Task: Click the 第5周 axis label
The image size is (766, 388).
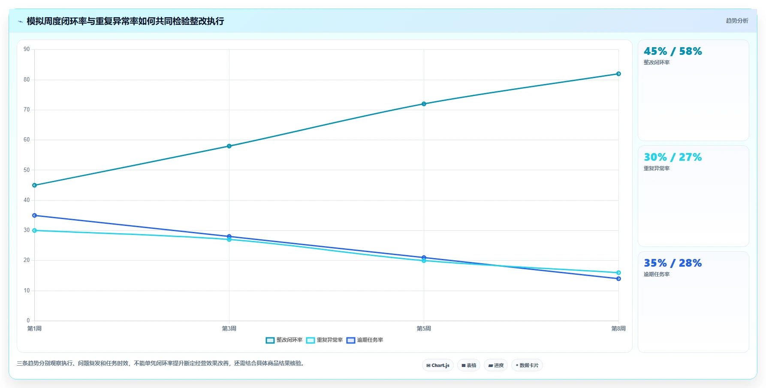Action: point(424,328)
